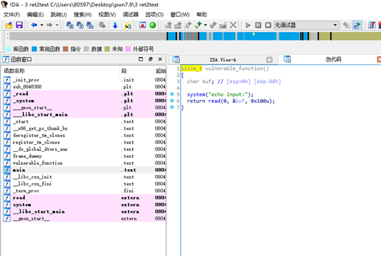The height and width of the screenshot is (256, 381).
Task: Click the red A window icon
Action: click(142, 25)
